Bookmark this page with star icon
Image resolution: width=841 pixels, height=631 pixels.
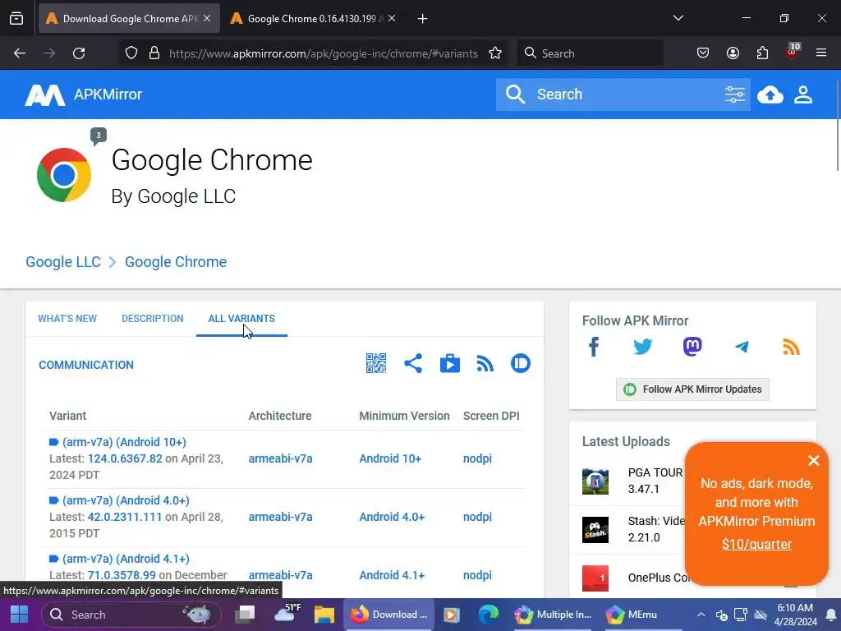pos(495,53)
